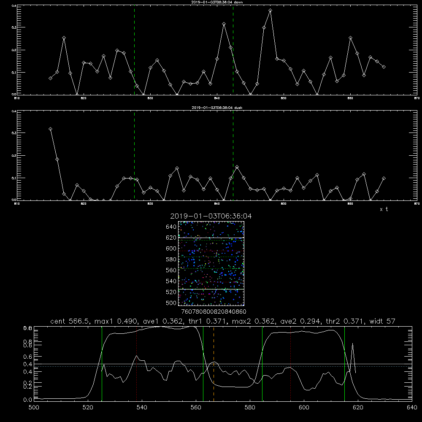
Task: Click the 600 label on bottom plot x-axis
Action: (304, 408)
